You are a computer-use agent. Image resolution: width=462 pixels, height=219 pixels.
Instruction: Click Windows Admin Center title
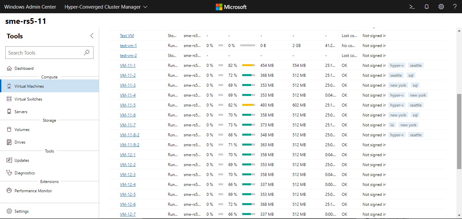(x=30, y=7)
